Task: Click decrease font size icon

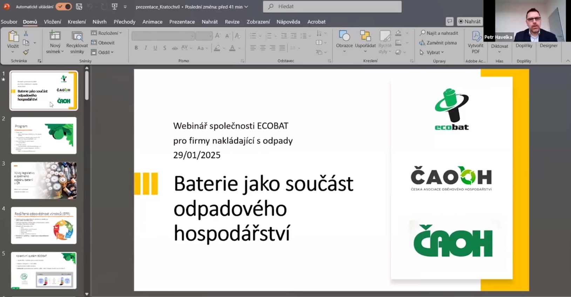Action: [227, 36]
